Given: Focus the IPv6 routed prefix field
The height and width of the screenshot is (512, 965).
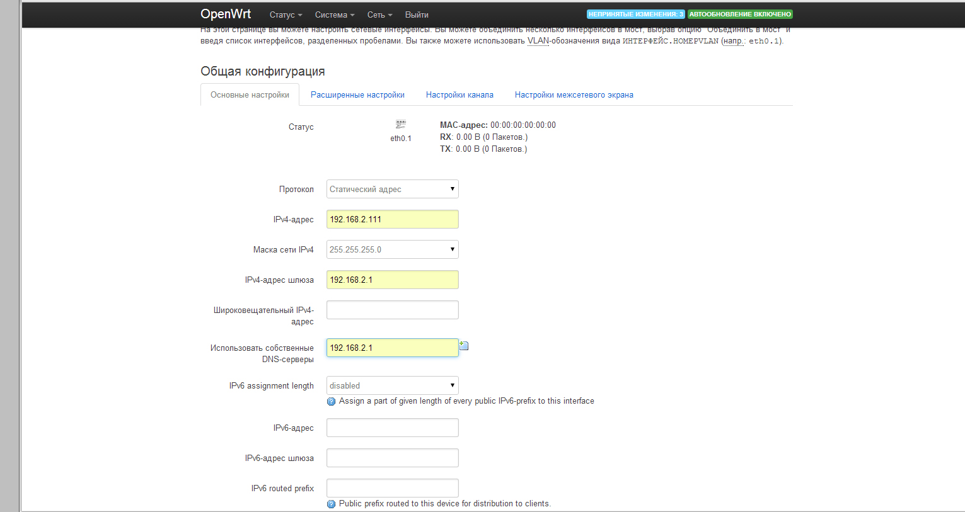Looking at the screenshot, I should (x=392, y=488).
